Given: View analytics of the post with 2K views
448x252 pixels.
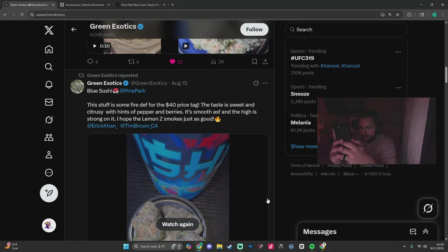Looking at the screenshot, I should tap(217, 62).
